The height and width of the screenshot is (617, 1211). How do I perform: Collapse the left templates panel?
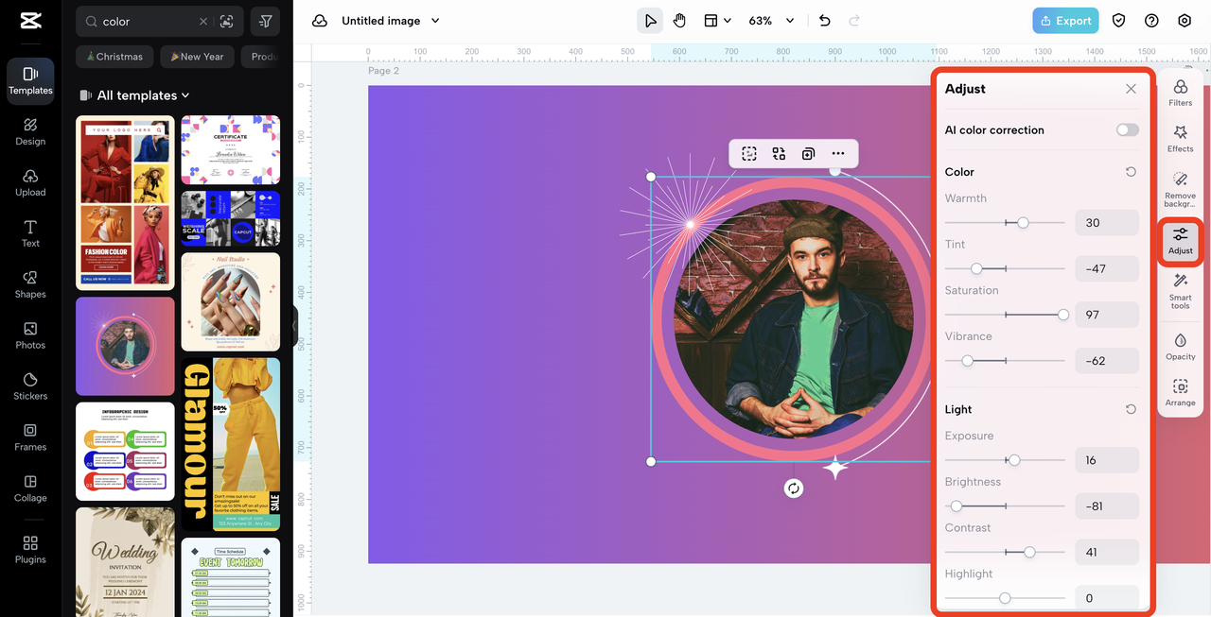coord(294,326)
